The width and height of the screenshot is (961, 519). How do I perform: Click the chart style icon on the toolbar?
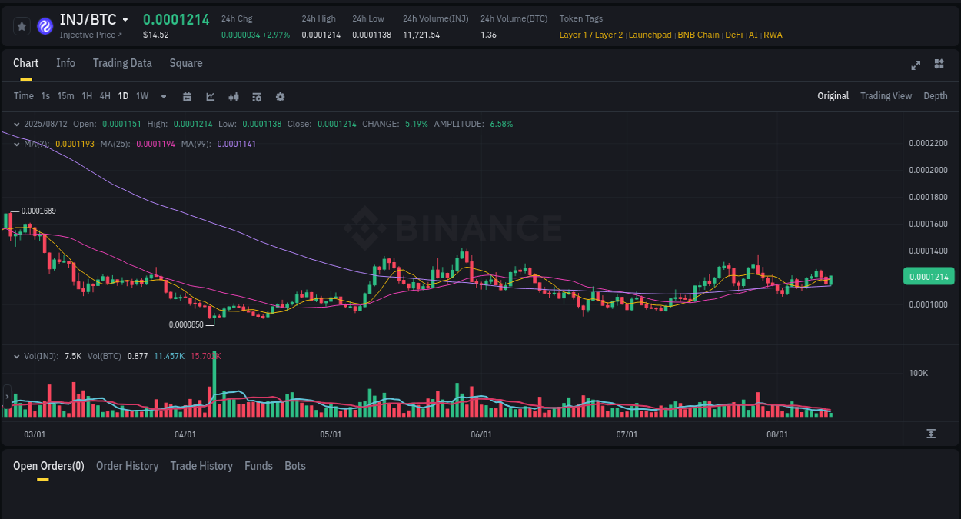click(210, 96)
